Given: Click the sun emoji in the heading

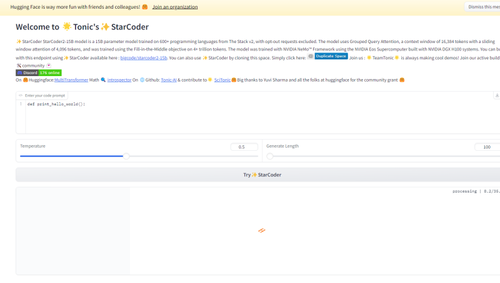Looking at the screenshot, I should pyautogui.click(x=67, y=26).
